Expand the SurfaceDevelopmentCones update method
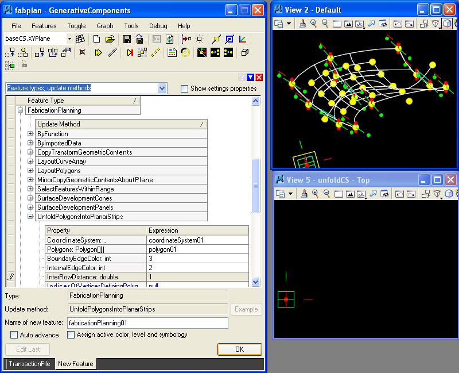Image resolution: width=459 pixels, height=373 pixels. coord(30,198)
